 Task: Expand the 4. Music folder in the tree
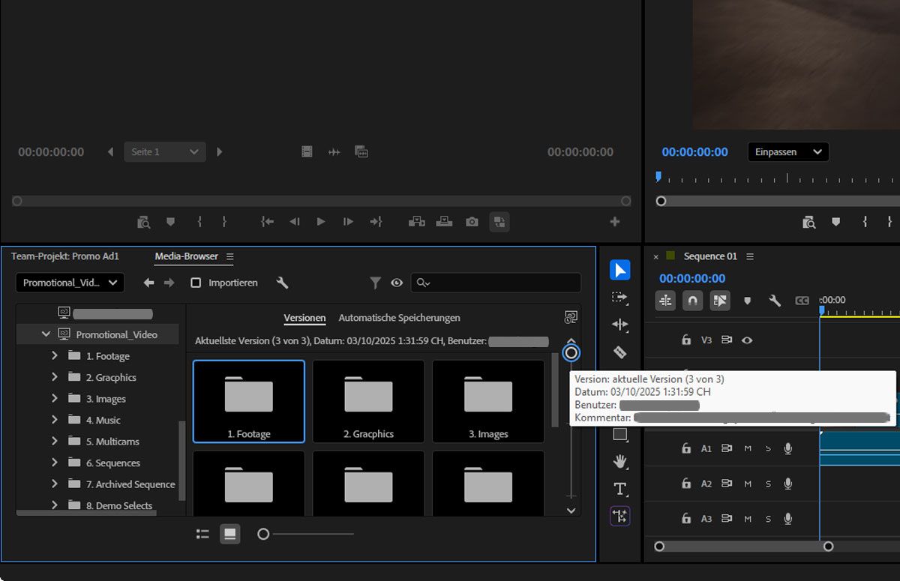click(x=54, y=420)
